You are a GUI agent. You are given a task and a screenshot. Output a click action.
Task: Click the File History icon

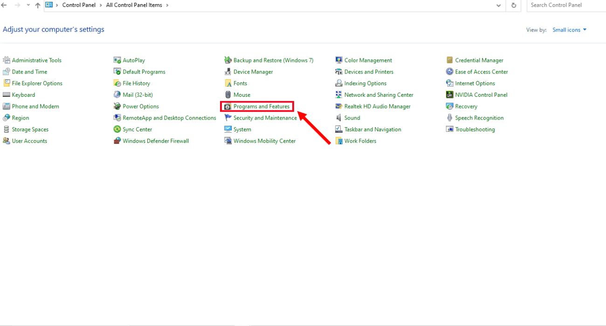pos(117,83)
